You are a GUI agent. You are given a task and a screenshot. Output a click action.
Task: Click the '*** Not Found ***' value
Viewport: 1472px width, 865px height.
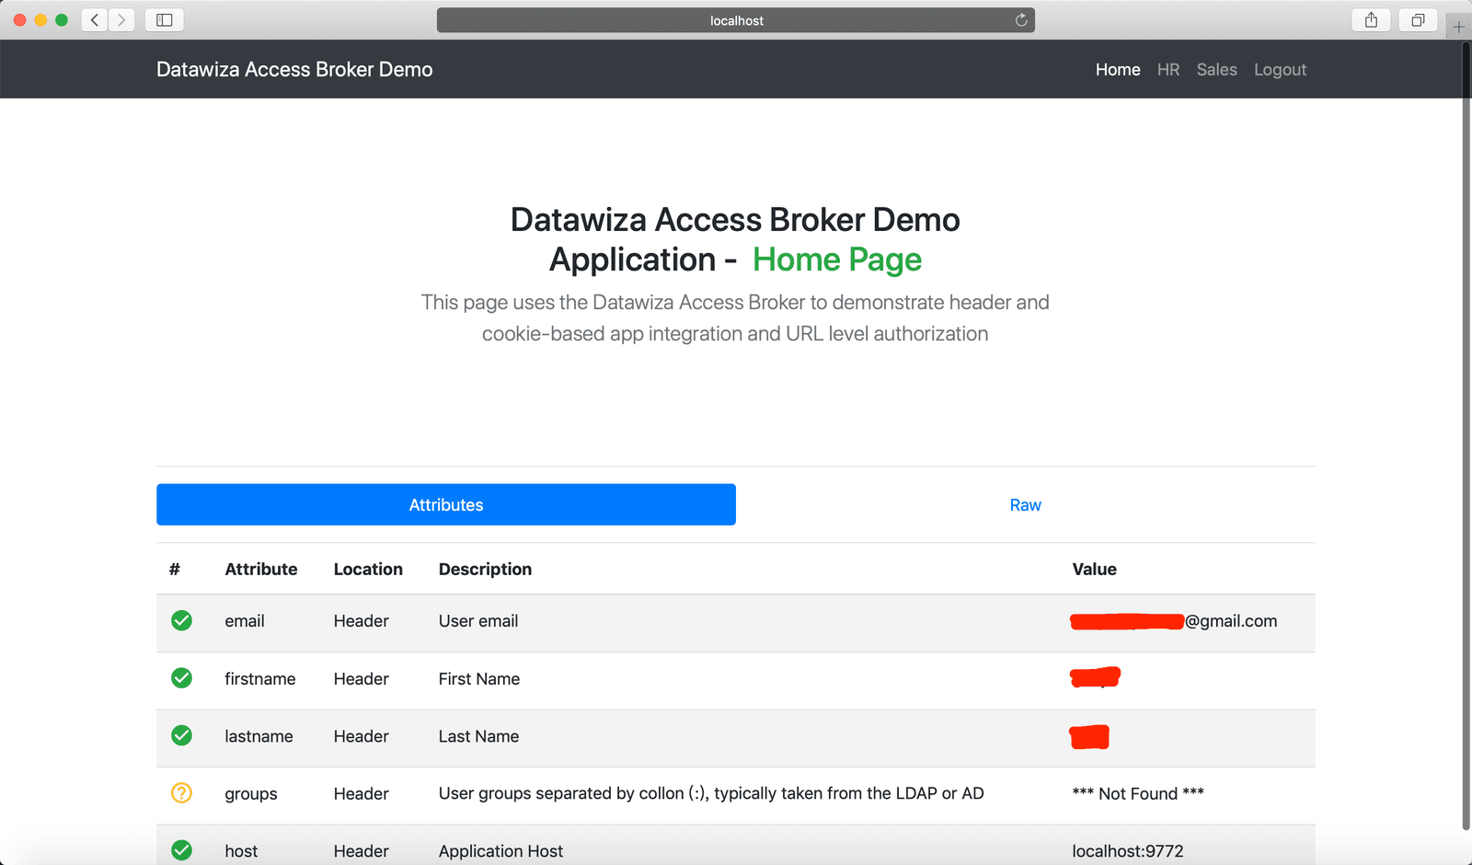(1138, 793)
